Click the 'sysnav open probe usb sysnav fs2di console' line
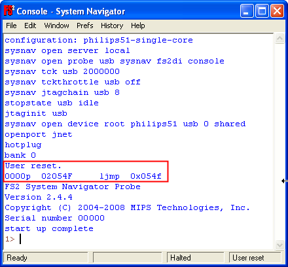The height and width of the screenshot is (267, 288). (115, 61)
